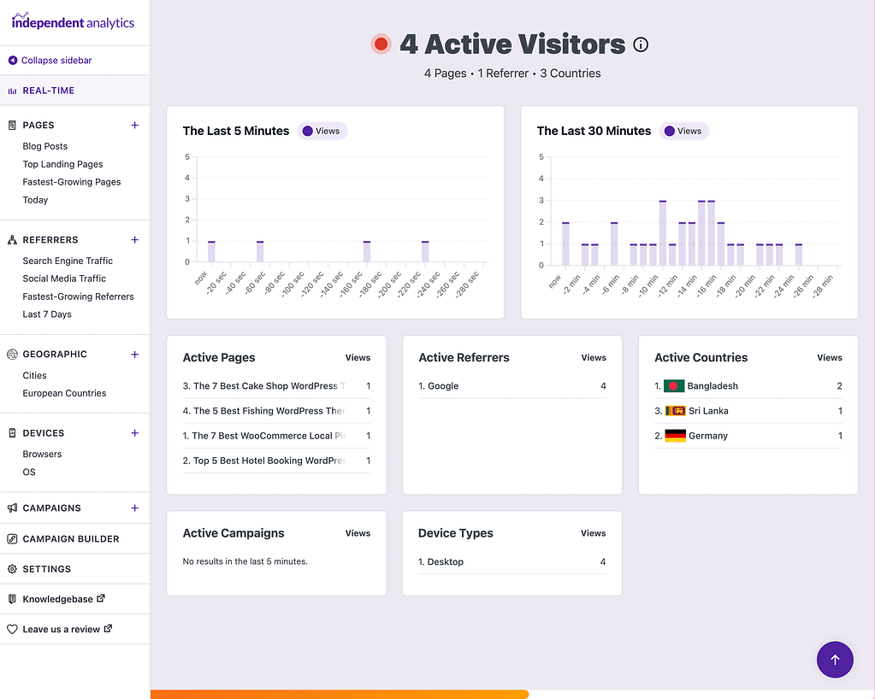Click the Campaign Builder icon

click(13, 538)
